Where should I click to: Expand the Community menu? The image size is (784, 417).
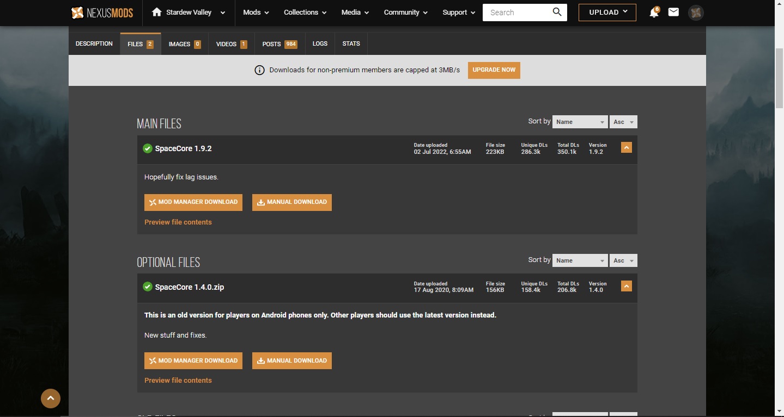(406, 13)
